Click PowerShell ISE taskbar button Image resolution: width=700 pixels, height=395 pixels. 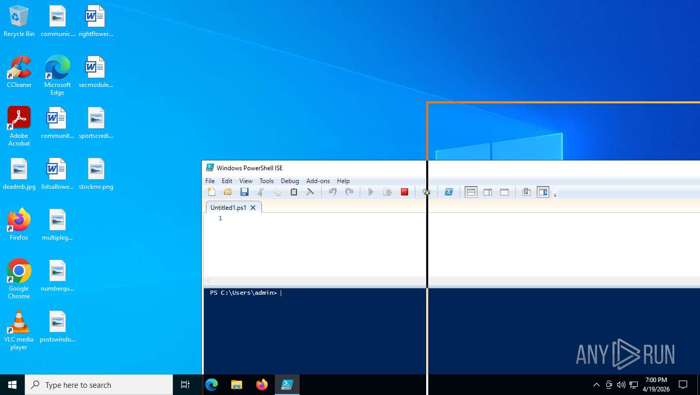(x=287, y=385)
